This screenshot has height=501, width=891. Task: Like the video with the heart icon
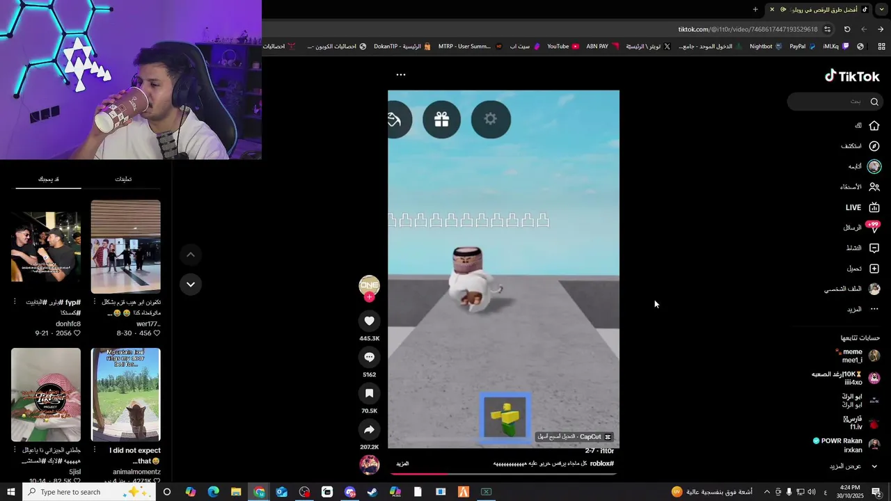370,321
